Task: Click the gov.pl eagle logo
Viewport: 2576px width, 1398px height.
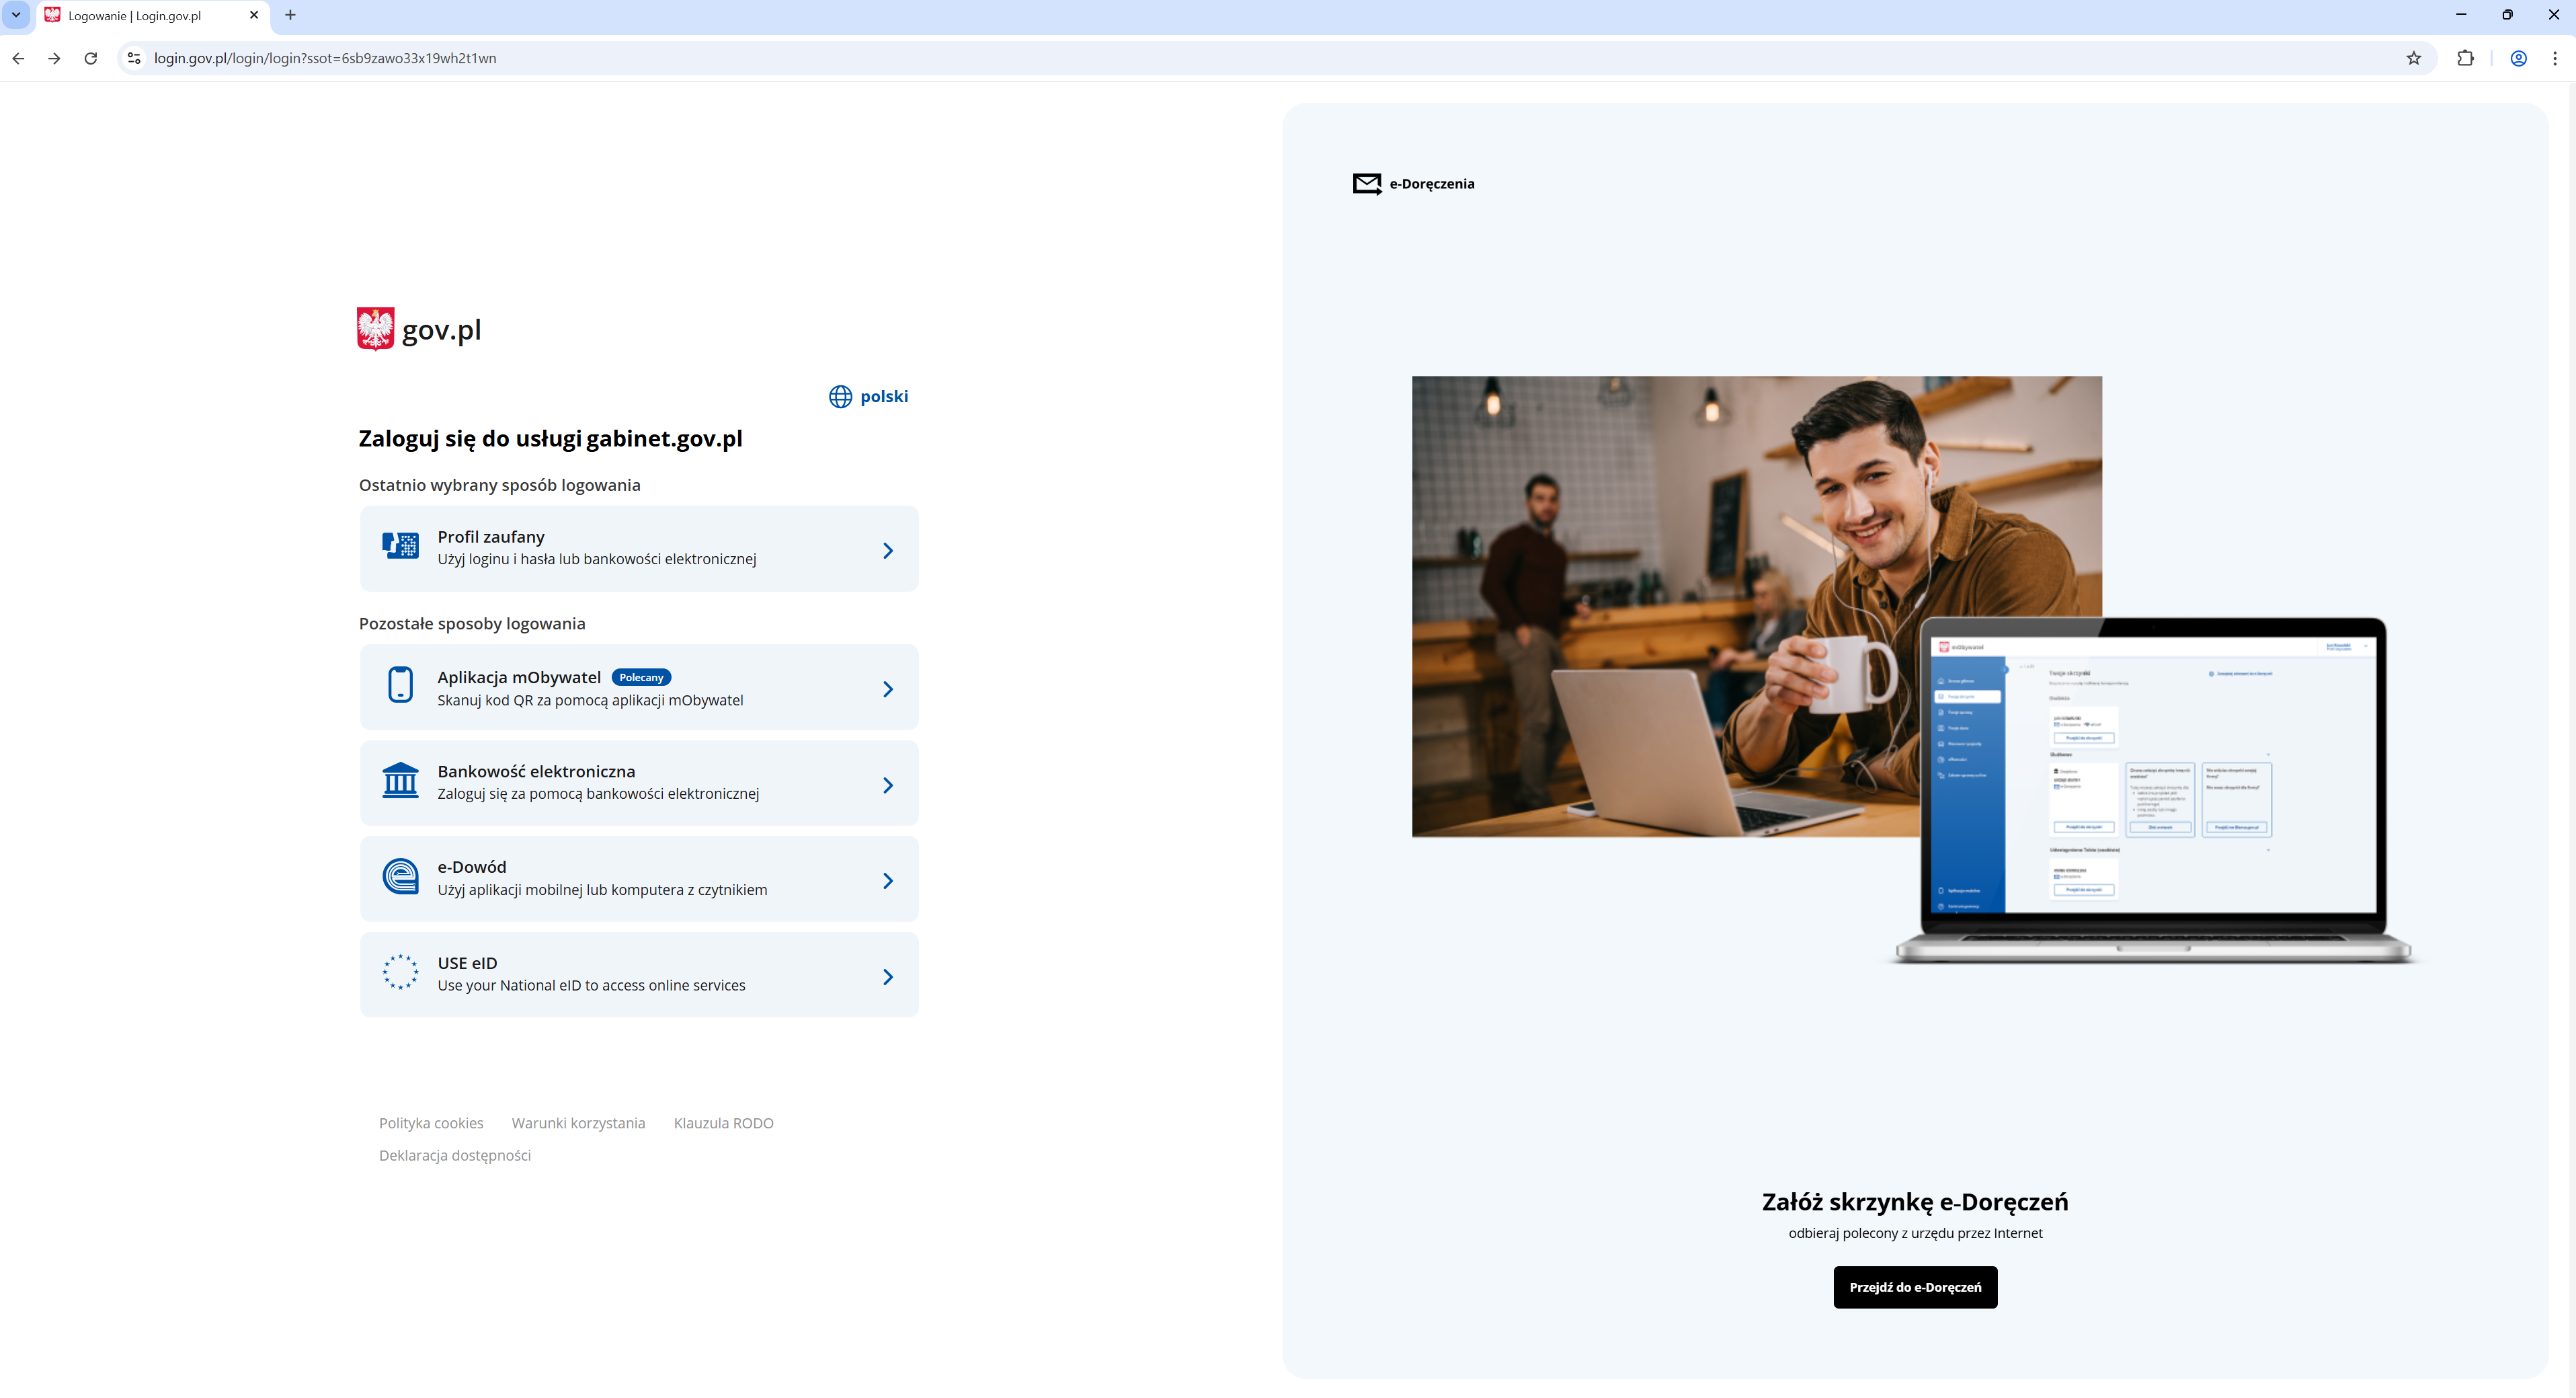Action: [375, 329]
